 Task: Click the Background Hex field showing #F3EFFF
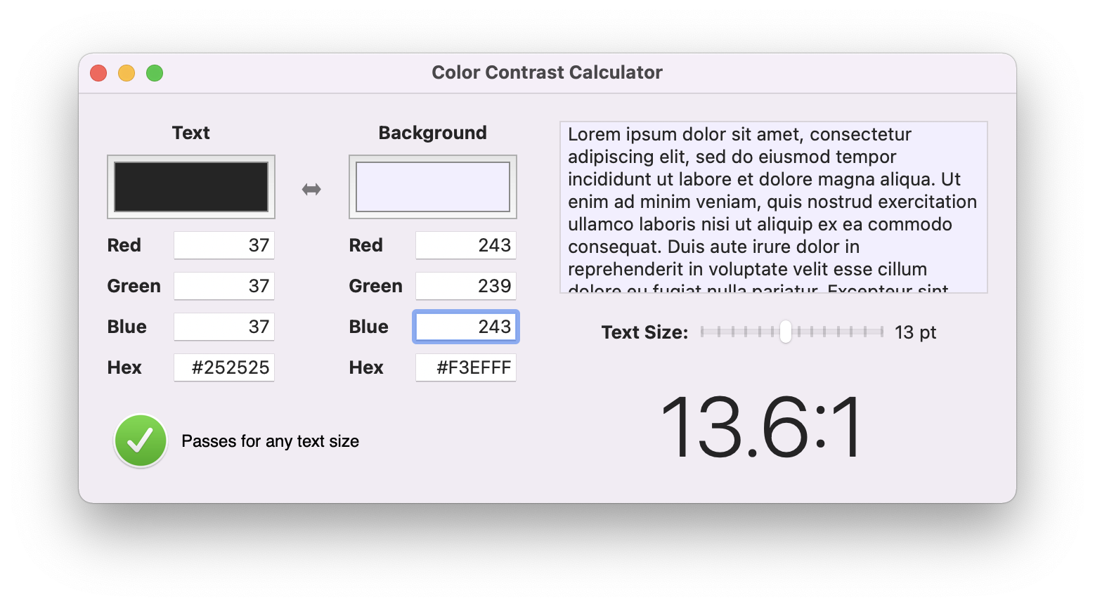click(465, 367)
